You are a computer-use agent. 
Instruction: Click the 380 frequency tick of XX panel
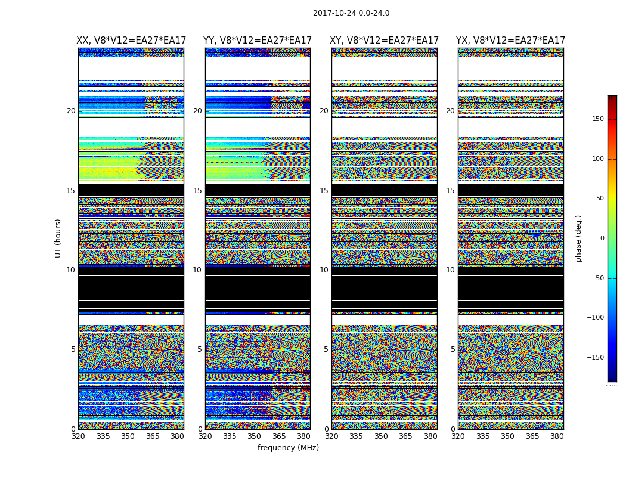(x=177, y=436)
